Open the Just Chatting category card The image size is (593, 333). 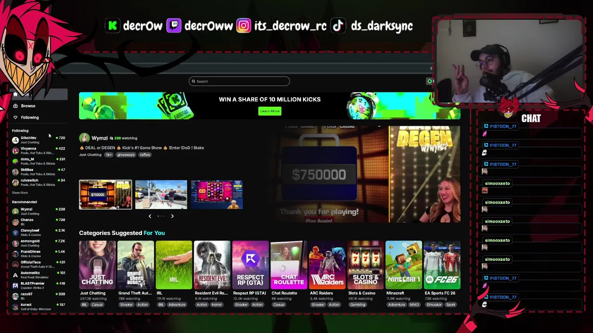[97, 265]
